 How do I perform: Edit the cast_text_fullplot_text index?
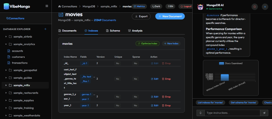[155, 79]
